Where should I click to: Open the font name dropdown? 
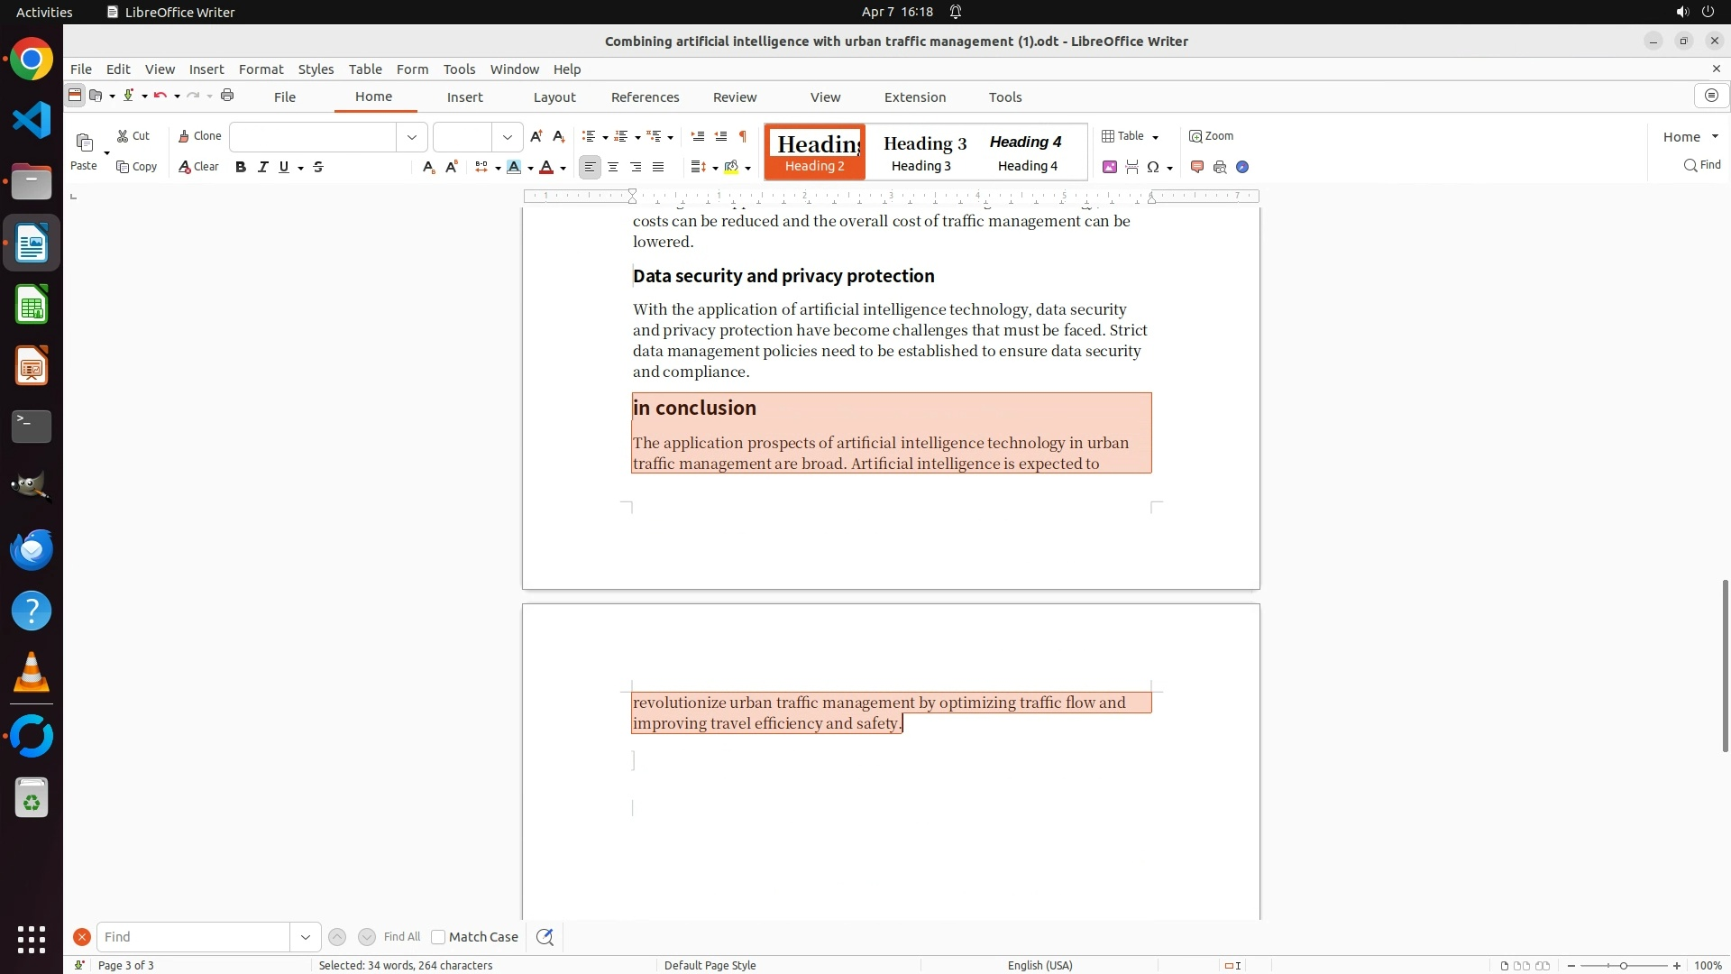point(412,137)
